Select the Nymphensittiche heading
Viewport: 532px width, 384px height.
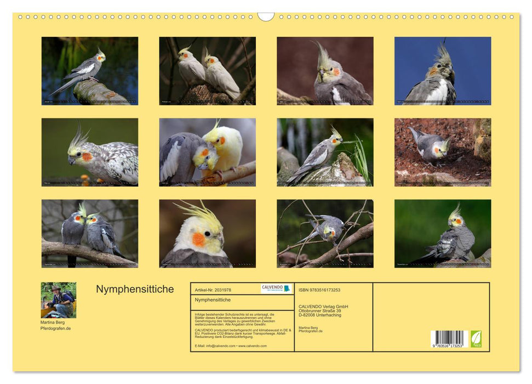point(135,287)
